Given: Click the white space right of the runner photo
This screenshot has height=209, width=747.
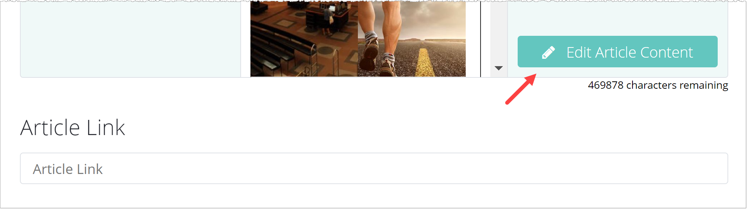Looking at the screenshot, I should [x=473, y=39].
